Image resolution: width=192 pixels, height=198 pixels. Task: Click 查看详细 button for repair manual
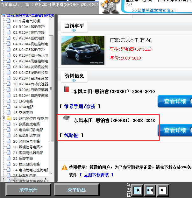click(x=175, y=101)
